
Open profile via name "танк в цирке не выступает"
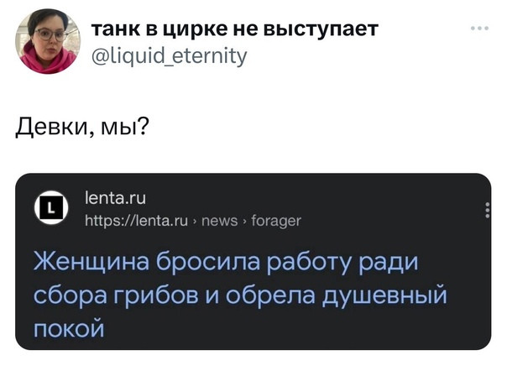(x=235, y=30)
